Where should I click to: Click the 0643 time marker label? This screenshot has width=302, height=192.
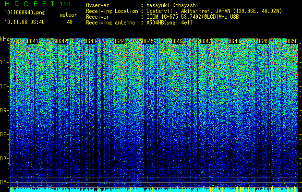pos(90,41)
